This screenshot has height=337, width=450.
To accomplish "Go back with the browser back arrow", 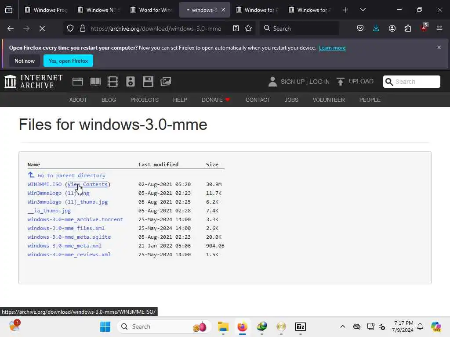I will (11, 29).
